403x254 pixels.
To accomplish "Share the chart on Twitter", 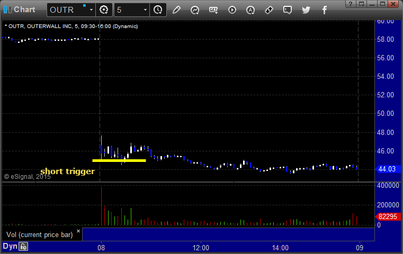I will tap(306, 10).
